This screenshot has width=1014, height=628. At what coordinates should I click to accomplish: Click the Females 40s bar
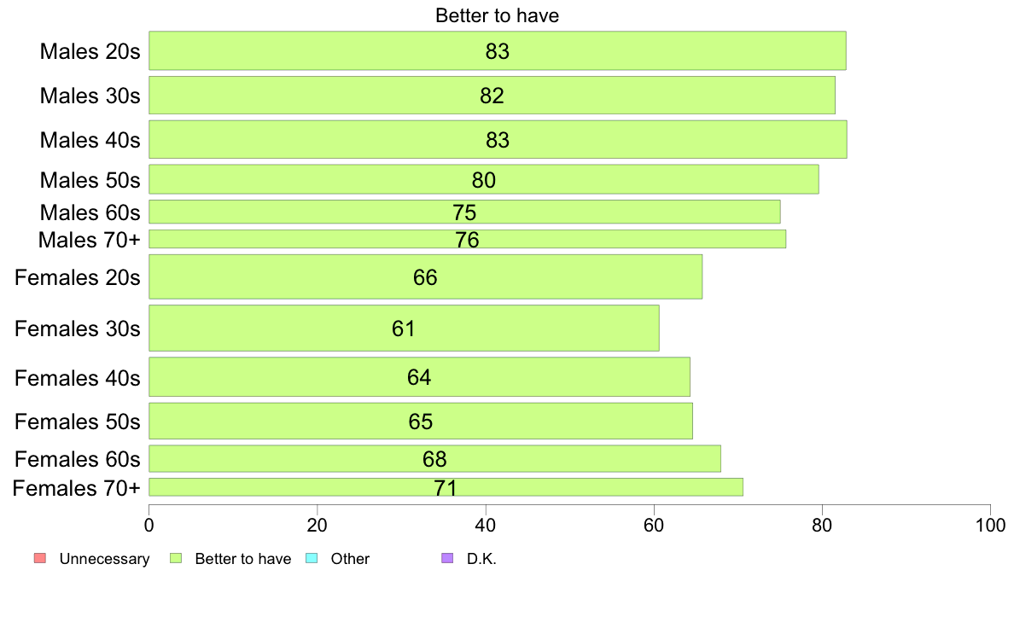point(419,376)
